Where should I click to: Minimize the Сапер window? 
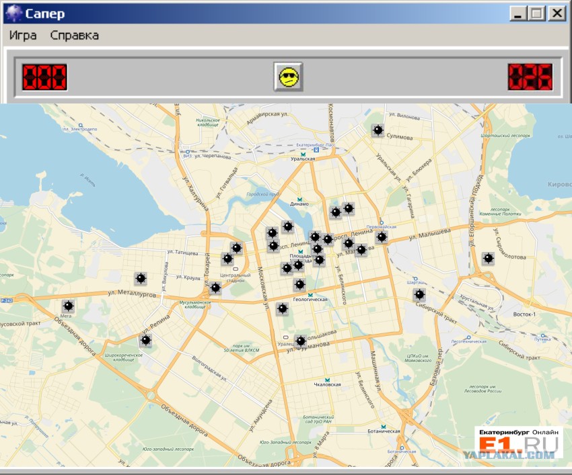pos(517,13)
